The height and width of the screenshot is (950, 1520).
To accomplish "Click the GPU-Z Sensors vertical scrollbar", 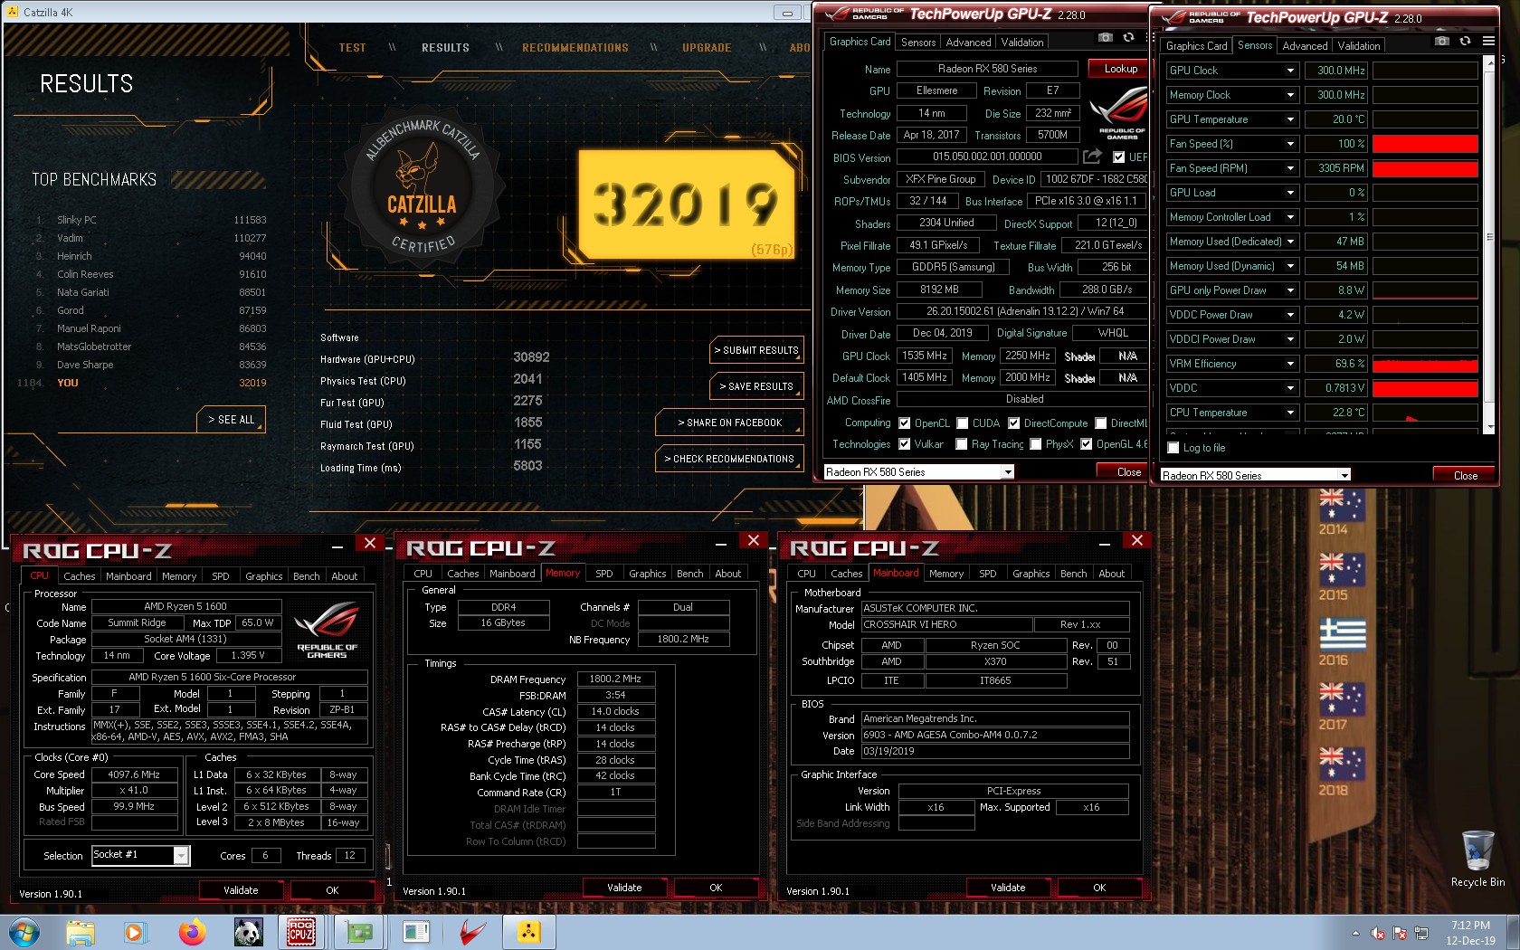I will [1488, 244].
